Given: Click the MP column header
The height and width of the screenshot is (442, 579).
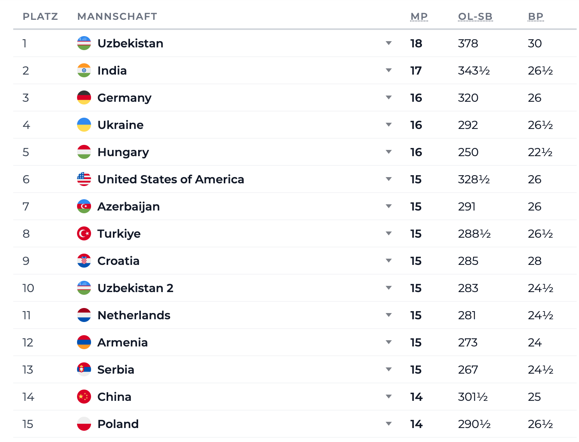Looking at the screenshot, I should pyautogui.click(x=419, y=17).
